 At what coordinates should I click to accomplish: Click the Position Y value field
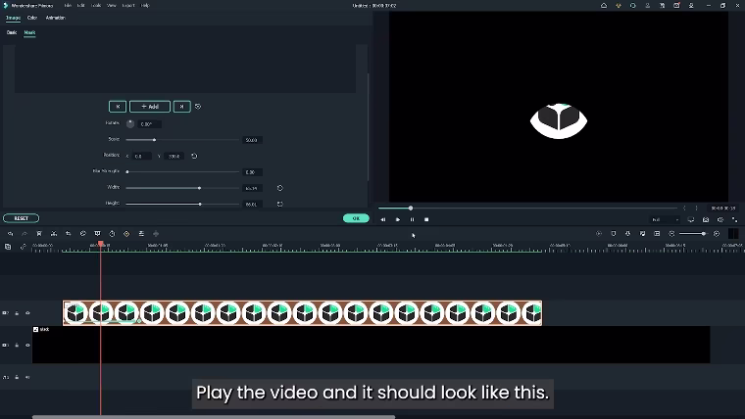[174, 156]
